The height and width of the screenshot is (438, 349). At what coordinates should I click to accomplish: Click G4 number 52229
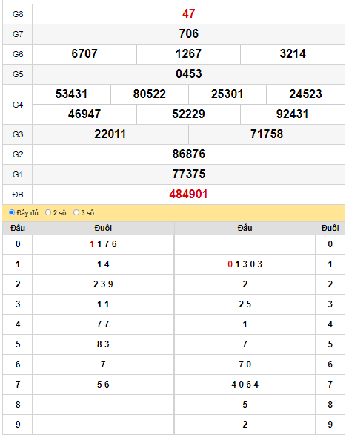click(x=188, y=114)
